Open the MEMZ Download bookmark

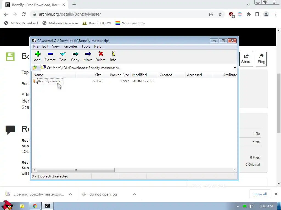coord(21,23)
